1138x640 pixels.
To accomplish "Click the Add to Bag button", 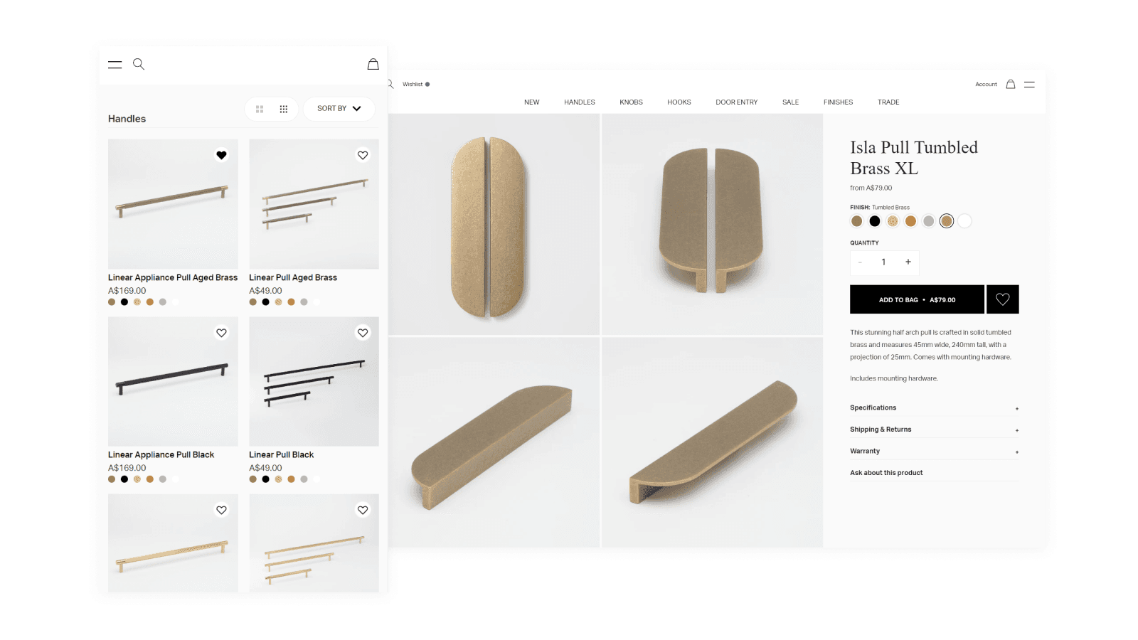I will [x=916, y=299].
